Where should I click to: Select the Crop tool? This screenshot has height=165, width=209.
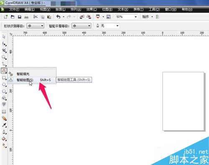4,50
